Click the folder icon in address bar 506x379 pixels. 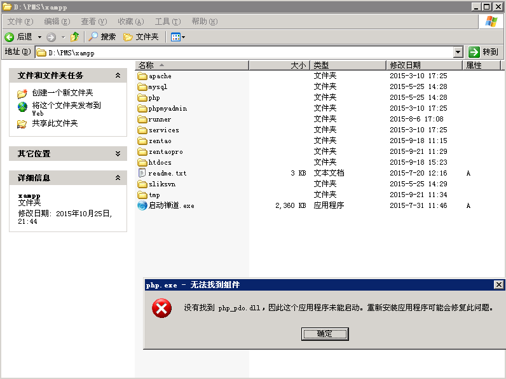coord(41,53)
